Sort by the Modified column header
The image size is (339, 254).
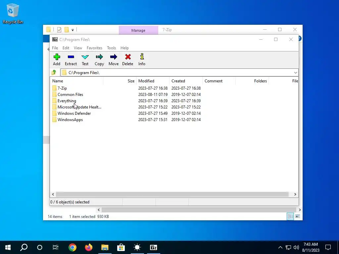153,81
